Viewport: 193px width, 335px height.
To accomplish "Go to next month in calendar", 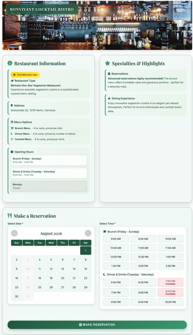I will tap(88, 233).
